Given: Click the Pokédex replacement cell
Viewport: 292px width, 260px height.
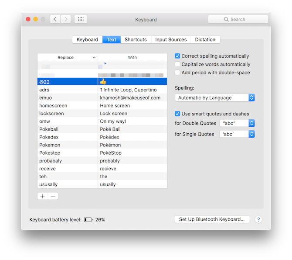Looking at the screenshot, I should 132,137.
